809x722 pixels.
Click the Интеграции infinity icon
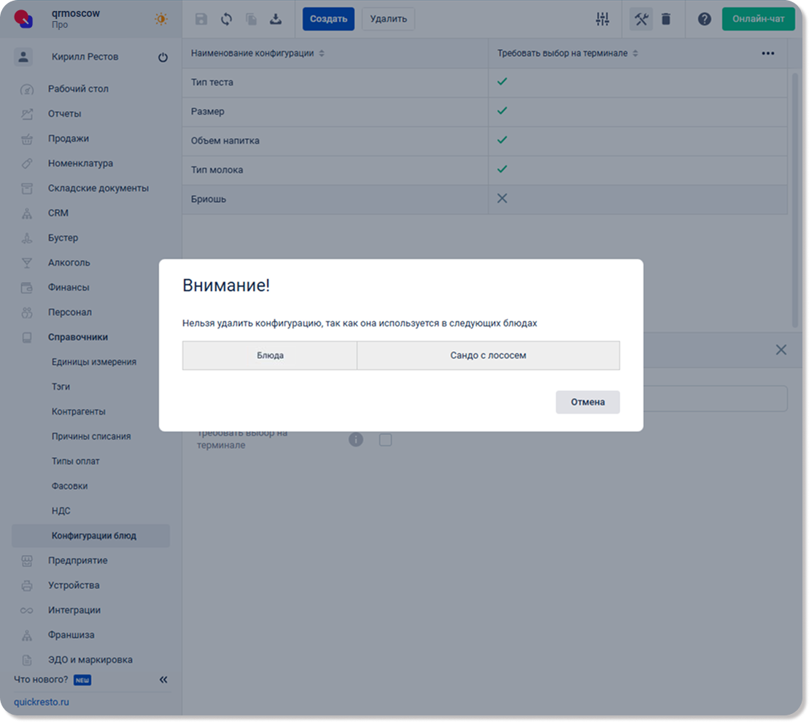point(27,610)
